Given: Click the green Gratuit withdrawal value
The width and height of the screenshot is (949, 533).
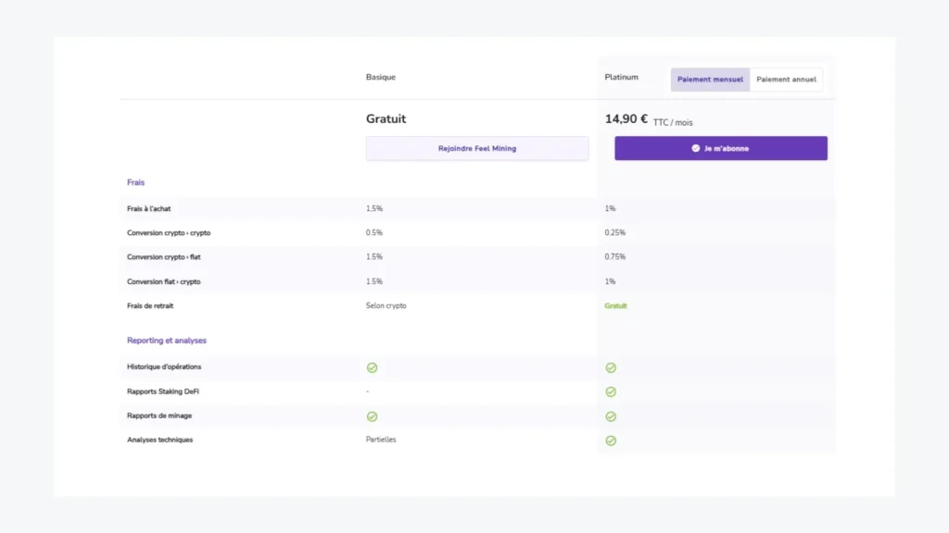Looking at the screenshot, I should (615, 305).
